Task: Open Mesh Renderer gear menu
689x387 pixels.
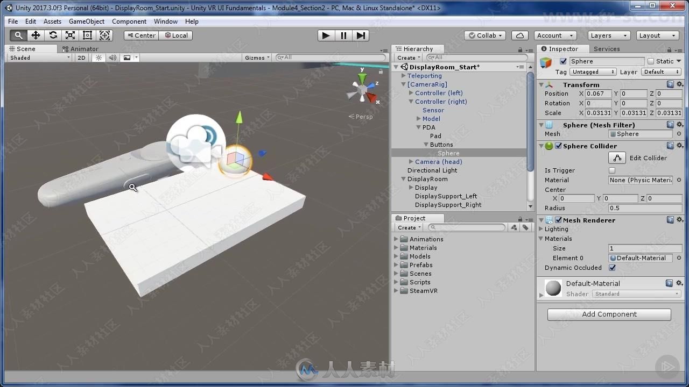Action: tap(679, 220)
